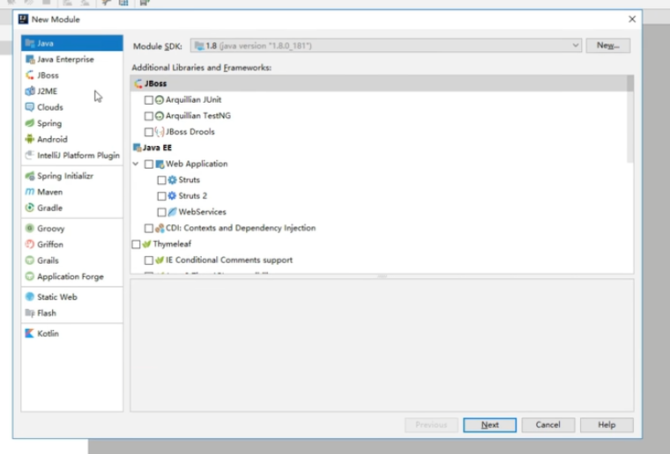The image size is (670, 454).
Task: Close the New Module dialog
Action: (x=632, y=19)
